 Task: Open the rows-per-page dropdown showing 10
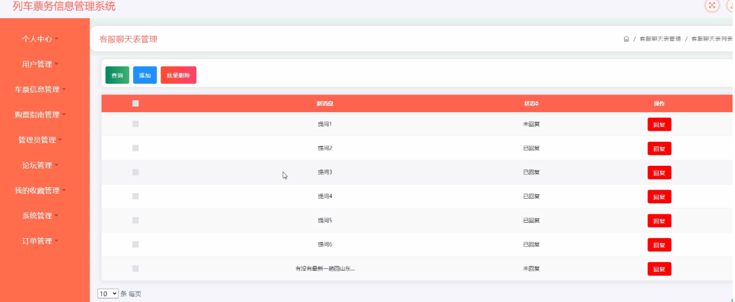tap(108, 293)
